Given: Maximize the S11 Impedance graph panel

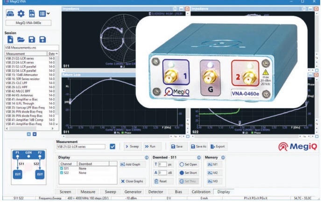Looking at the screenshot, I should 181,9.
